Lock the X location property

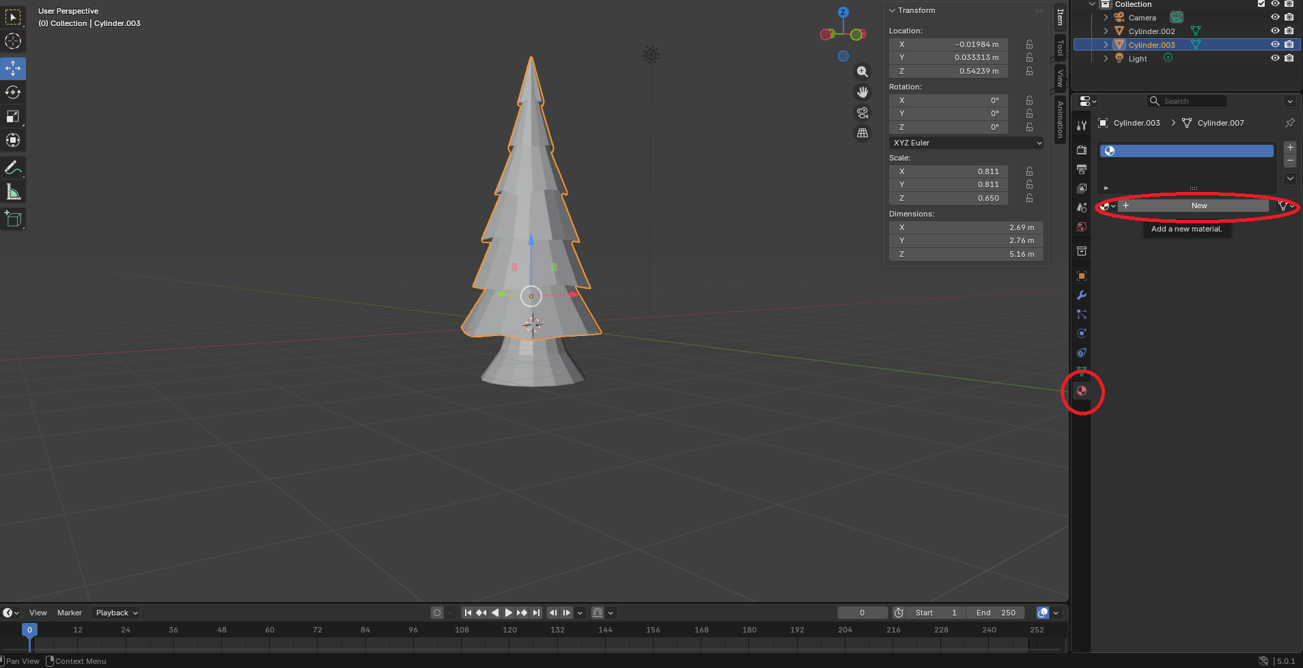pos(1029,44)
